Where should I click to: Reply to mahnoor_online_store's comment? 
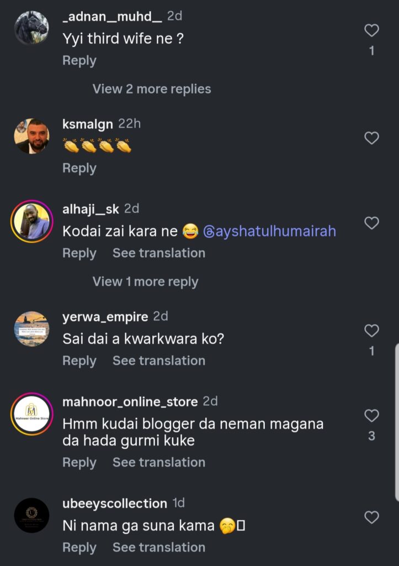click(x=79, y=462)
